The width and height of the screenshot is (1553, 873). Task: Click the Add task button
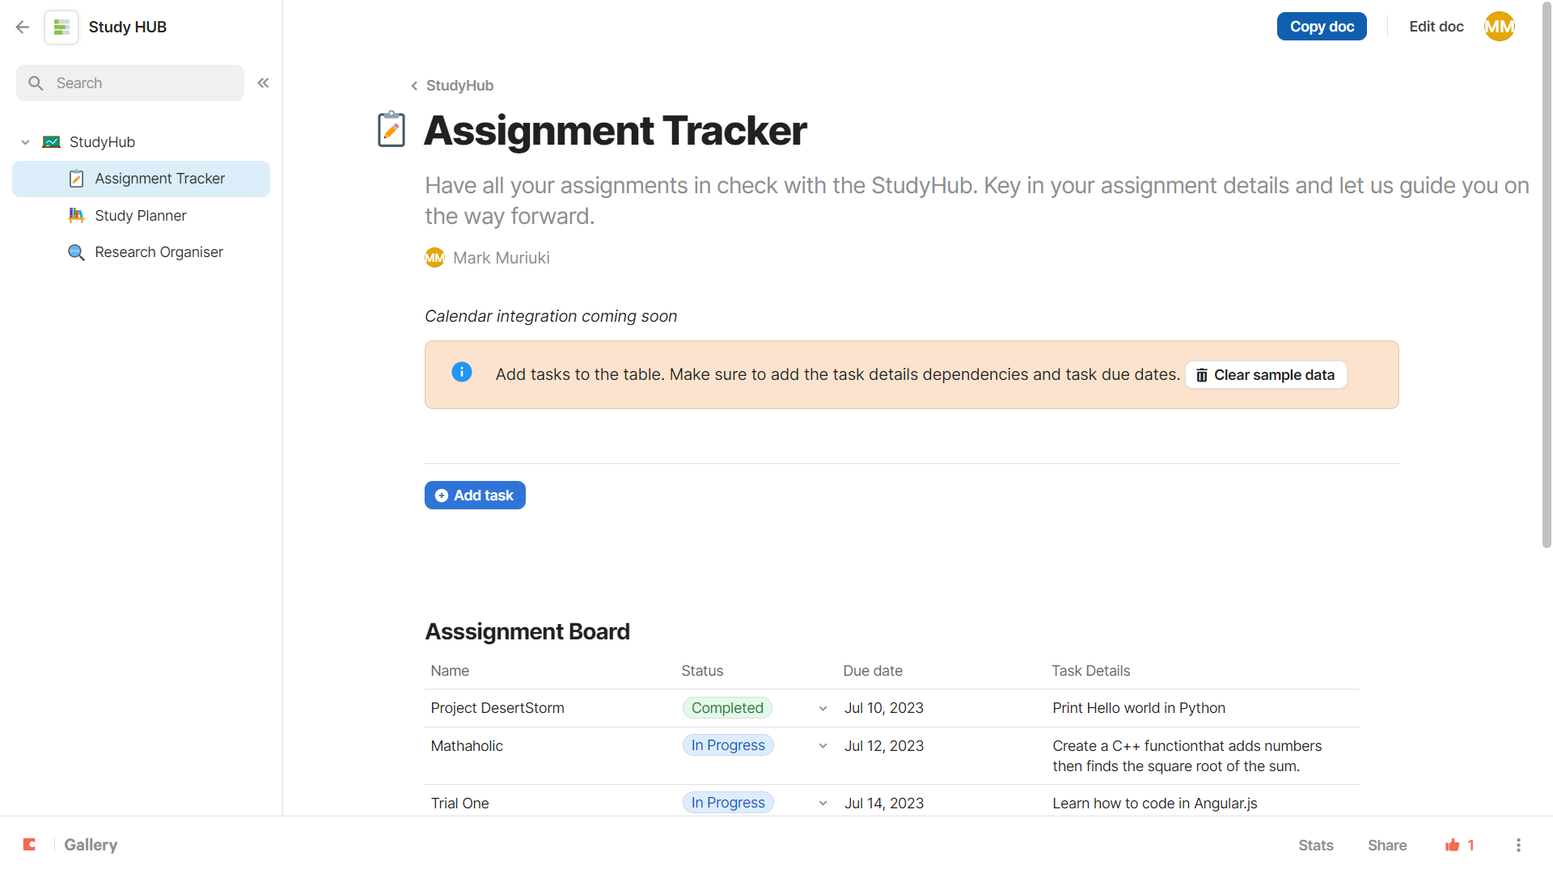(x=475, y=496)
